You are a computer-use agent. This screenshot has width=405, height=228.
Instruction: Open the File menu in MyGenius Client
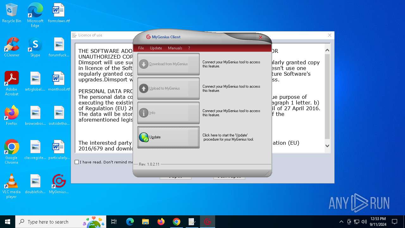tap(141, 48)
